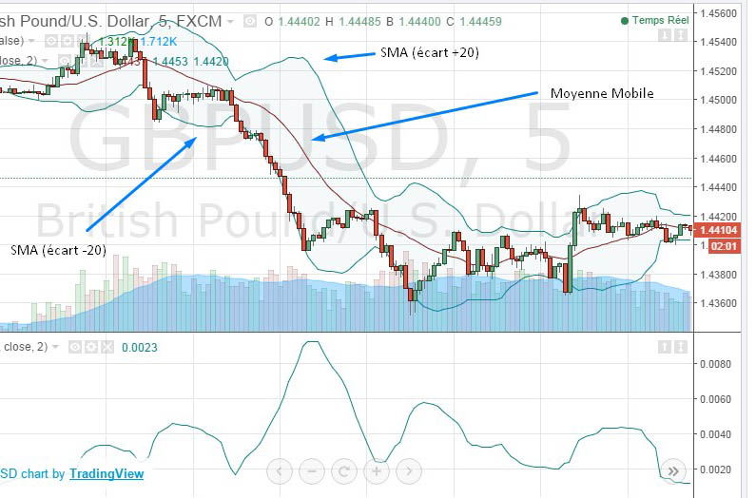Open the Bollinger Bands (close, 2) legend dropdown
The width and height of the screenshot is (756, 498).
43,61
